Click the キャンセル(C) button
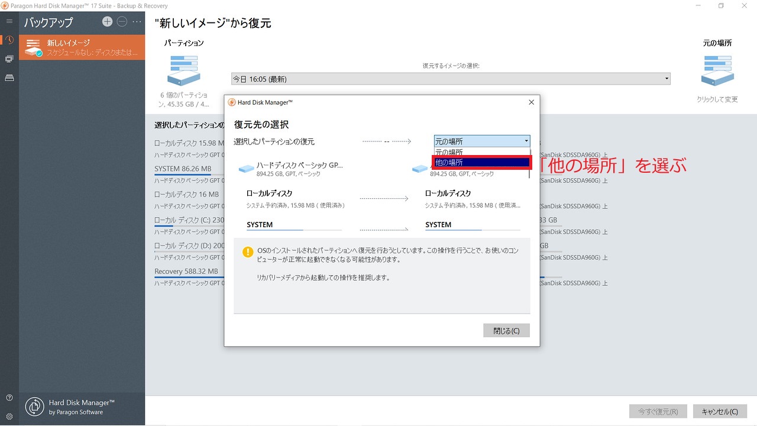This screenshot has height=426, width=757. (x=720, y=412)
